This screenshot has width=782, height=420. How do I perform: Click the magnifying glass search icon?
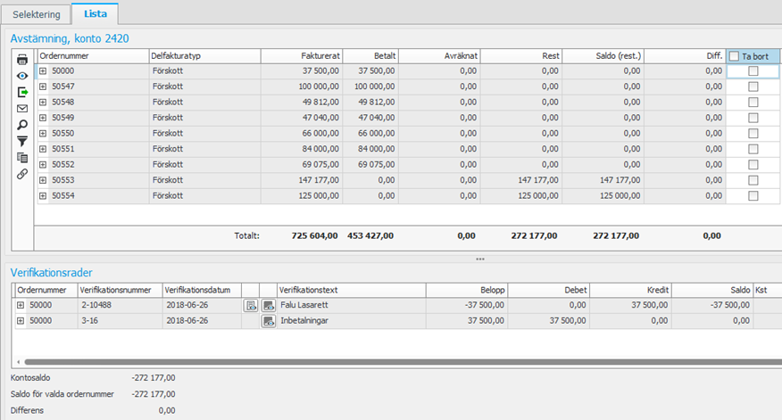pos(22,125)
